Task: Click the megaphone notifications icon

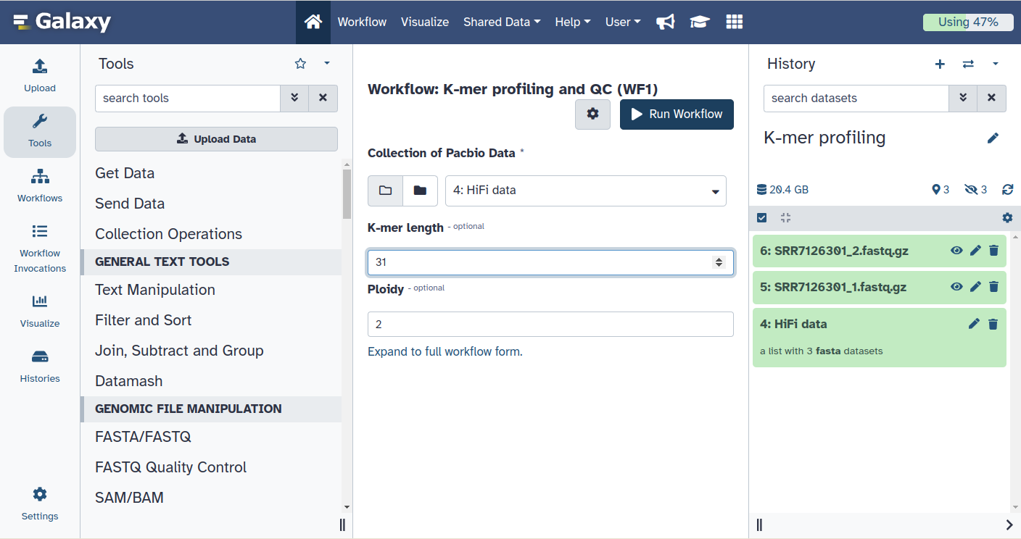Action: coord(665,22)
